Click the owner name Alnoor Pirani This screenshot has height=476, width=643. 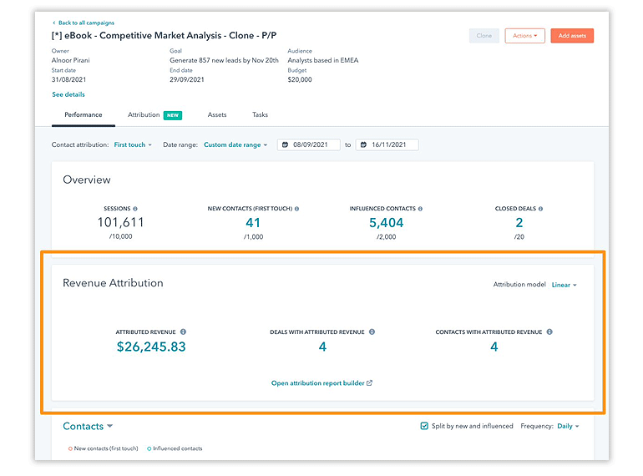click(70, 60)
